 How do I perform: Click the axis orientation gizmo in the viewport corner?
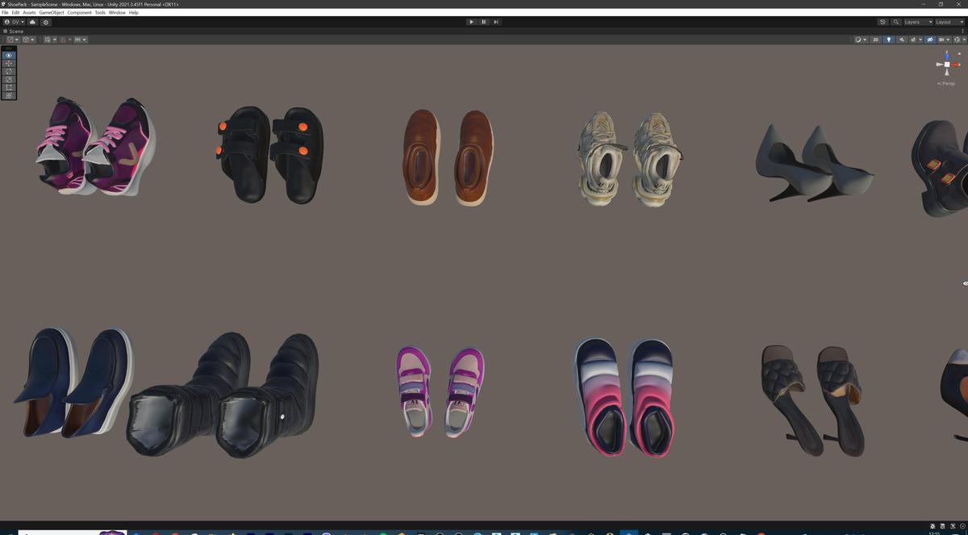pyautogui.click(x=945, y=63)
